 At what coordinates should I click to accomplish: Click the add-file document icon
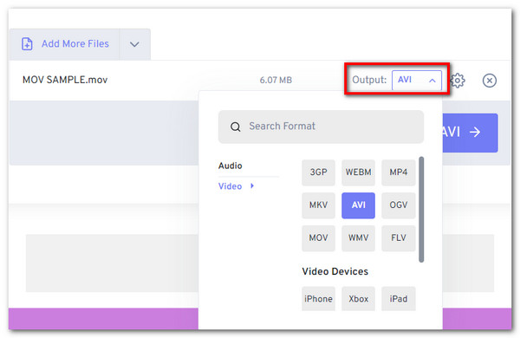click(27, 44)
